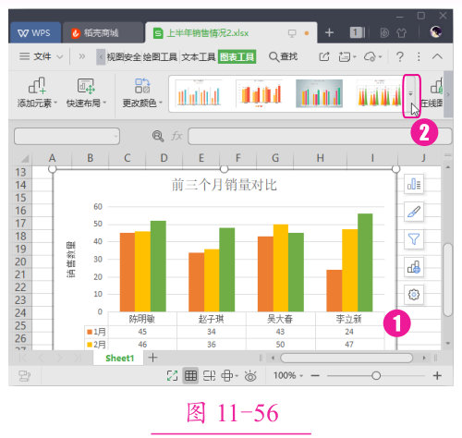Toggle full screen view icon
Screen dimensions: 462x438
click(172, 375)
